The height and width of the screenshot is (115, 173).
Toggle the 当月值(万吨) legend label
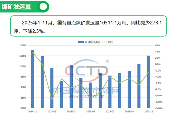click(x=92, y=42)
